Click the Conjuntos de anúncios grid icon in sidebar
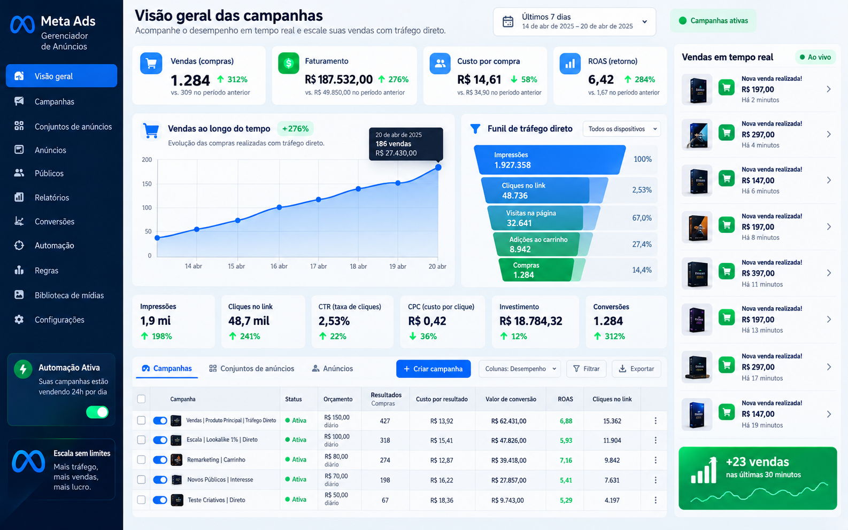 pos(19,126)
